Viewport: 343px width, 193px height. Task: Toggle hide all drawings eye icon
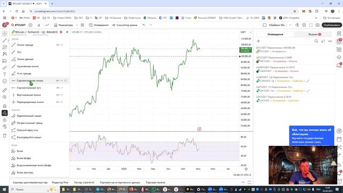click(5, 127)
